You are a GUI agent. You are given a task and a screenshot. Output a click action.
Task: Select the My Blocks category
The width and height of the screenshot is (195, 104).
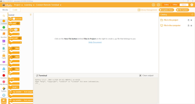[4, 83]
